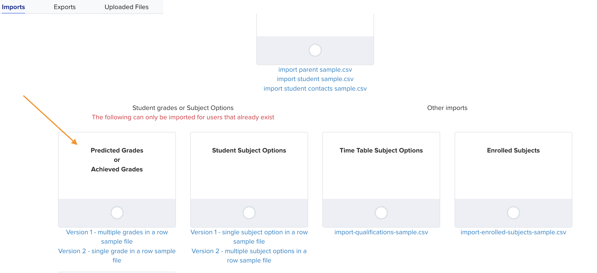The height and width of the screenshot is (273, 597).
Task: Open Version 1 multiple grades sample file
Action: tap(117, 237)
